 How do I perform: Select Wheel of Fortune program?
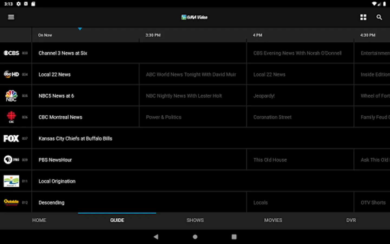pyautogui.click(x=372, y=96)
